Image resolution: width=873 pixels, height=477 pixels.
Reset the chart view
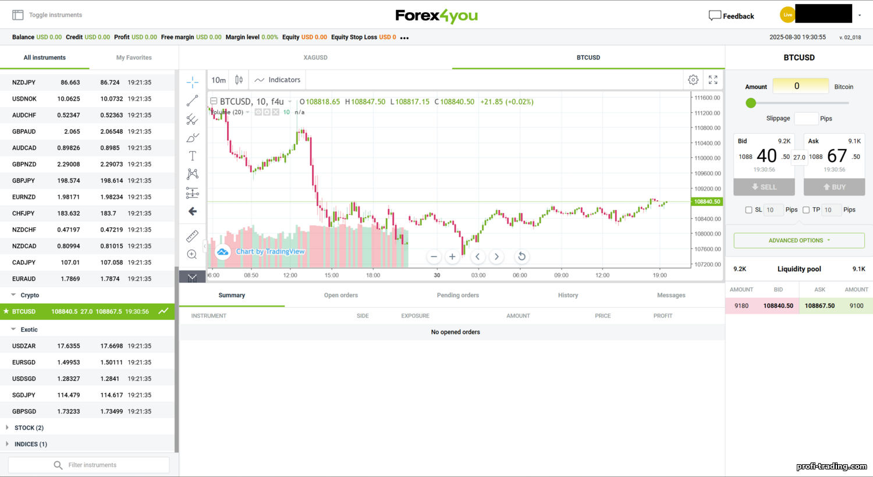521,257
